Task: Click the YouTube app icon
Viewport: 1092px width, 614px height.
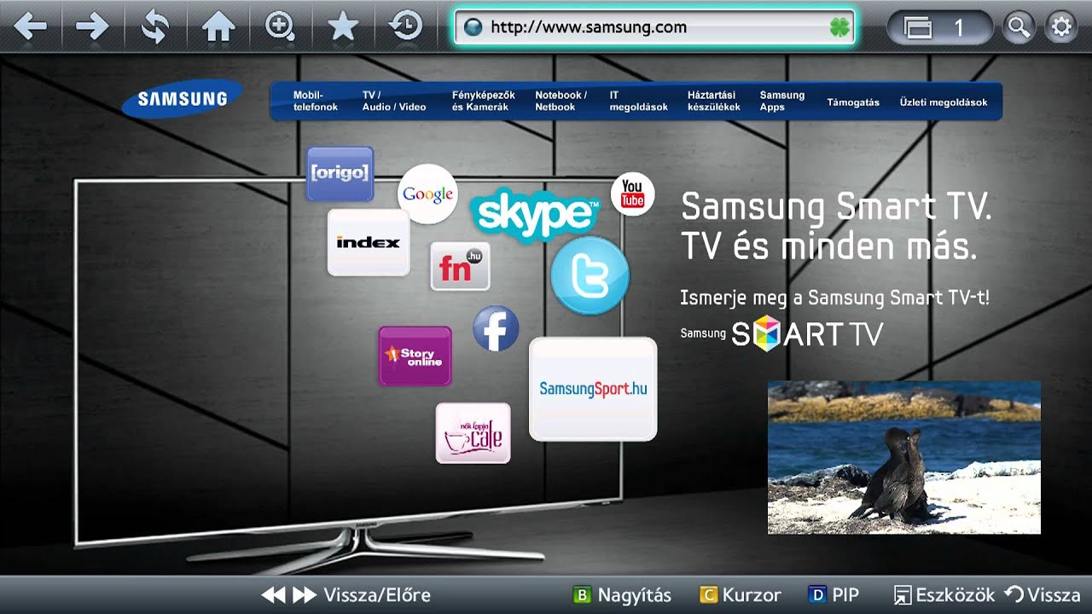Action: click(632, 194)
